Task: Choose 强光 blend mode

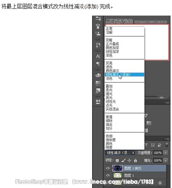Action: point(109,94)
